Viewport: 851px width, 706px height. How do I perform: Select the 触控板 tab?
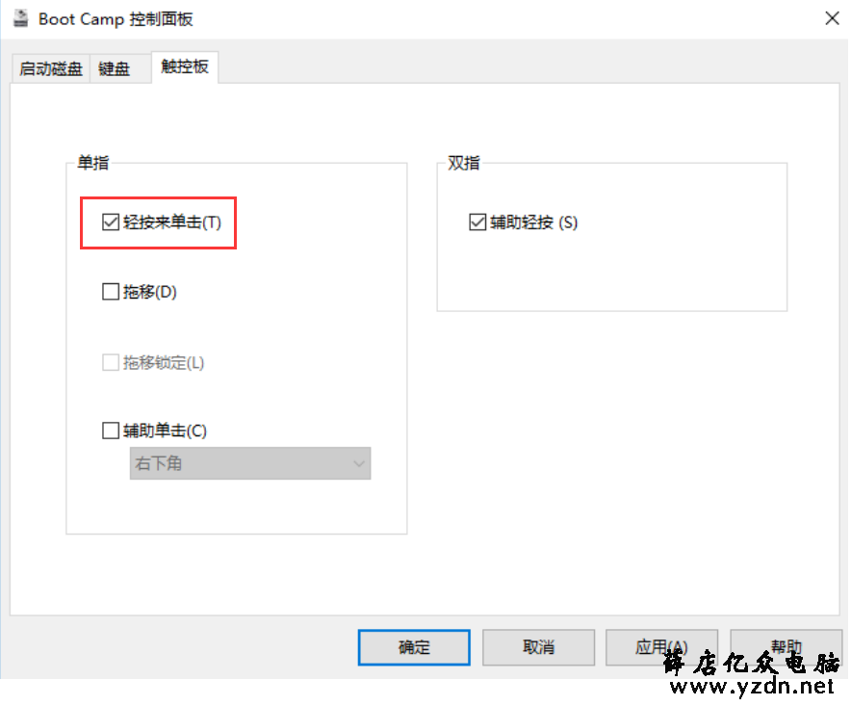coord(185,66)
